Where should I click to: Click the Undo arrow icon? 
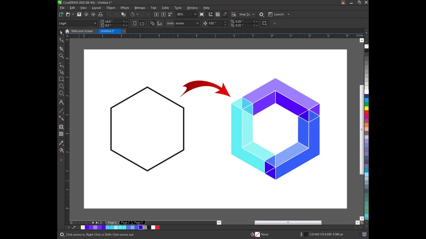tap(132, 14)
